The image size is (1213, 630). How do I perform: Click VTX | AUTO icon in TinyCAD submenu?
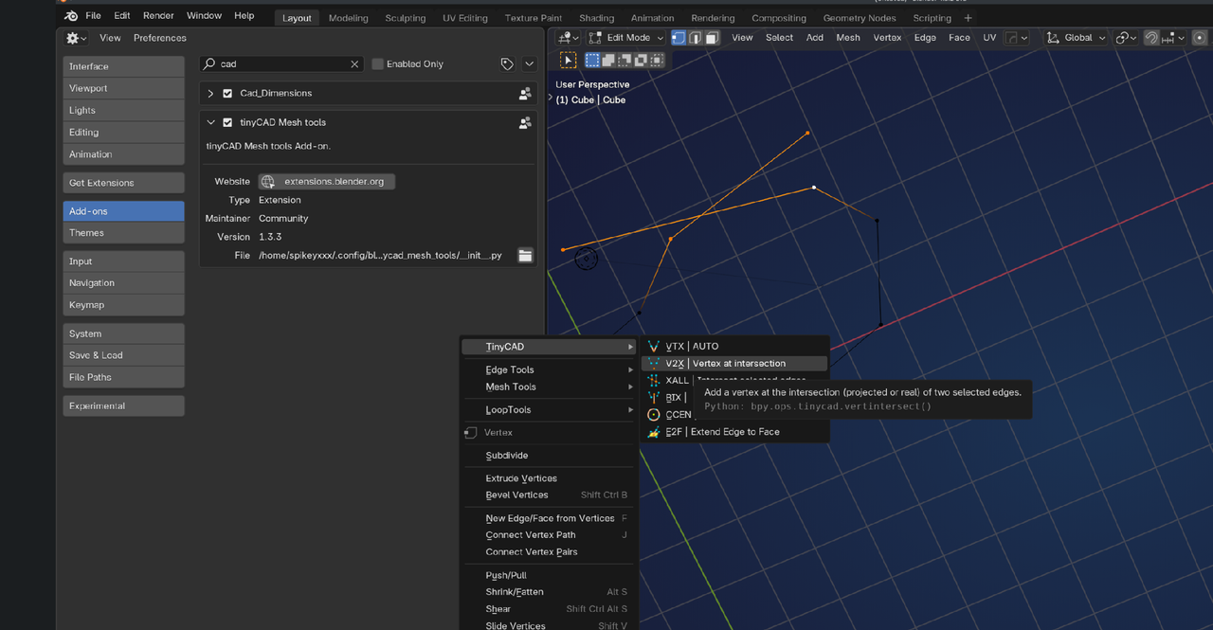654,347
